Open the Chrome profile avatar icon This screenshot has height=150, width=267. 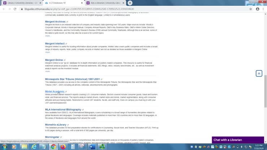tap(257, 9)
